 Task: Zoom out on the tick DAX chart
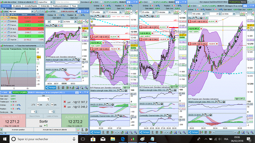tap(248, 132)
